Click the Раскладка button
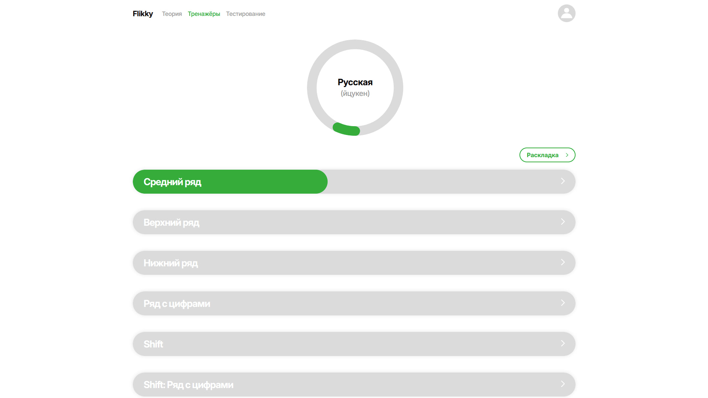708x398 pixels. tap(547, 155)
